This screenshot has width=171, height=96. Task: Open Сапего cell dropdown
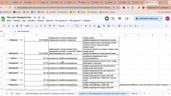[x=22, y=58]
